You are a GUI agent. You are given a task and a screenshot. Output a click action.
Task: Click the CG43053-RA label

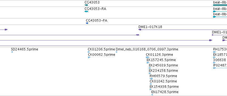(x=95, y=9)
